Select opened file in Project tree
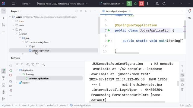 pos(76,11)
